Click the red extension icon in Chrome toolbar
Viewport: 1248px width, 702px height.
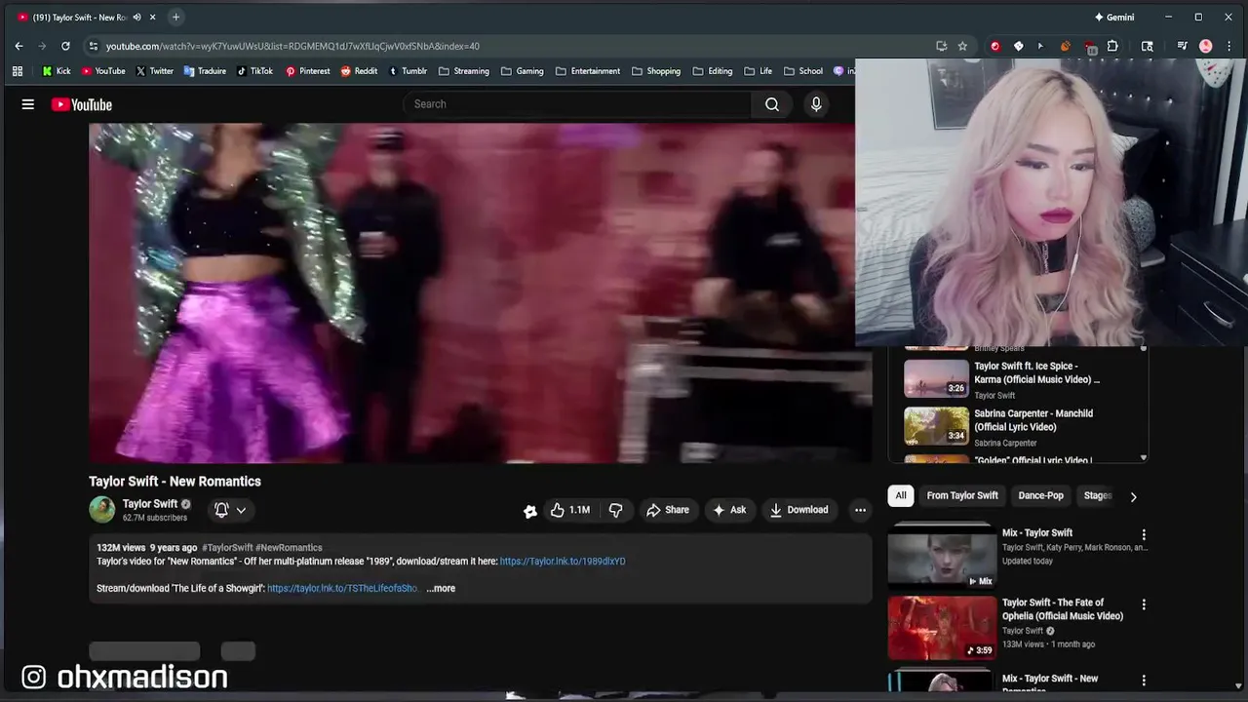point(994,46)
